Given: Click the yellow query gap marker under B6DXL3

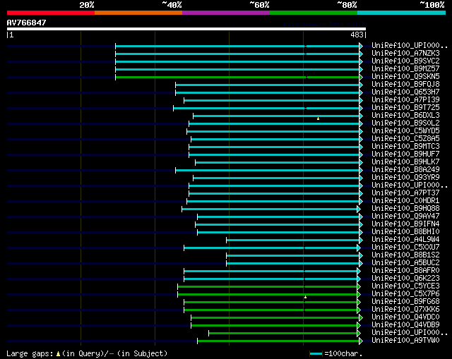Looking at the screenshot, I should pyautogui.click(x=318, y=118).
